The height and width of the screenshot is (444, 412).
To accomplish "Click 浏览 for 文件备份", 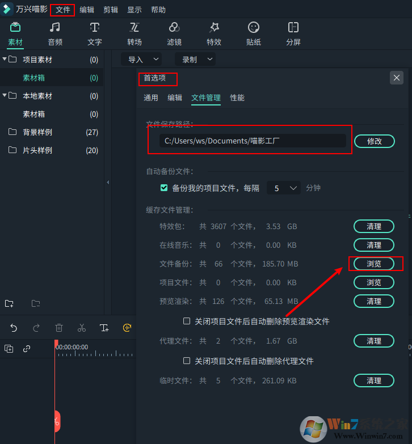I will [374, 264].
